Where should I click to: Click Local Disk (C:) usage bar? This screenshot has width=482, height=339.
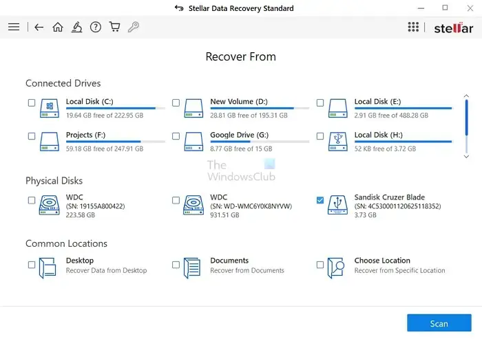pyautogui.click(x=116, y=108)
